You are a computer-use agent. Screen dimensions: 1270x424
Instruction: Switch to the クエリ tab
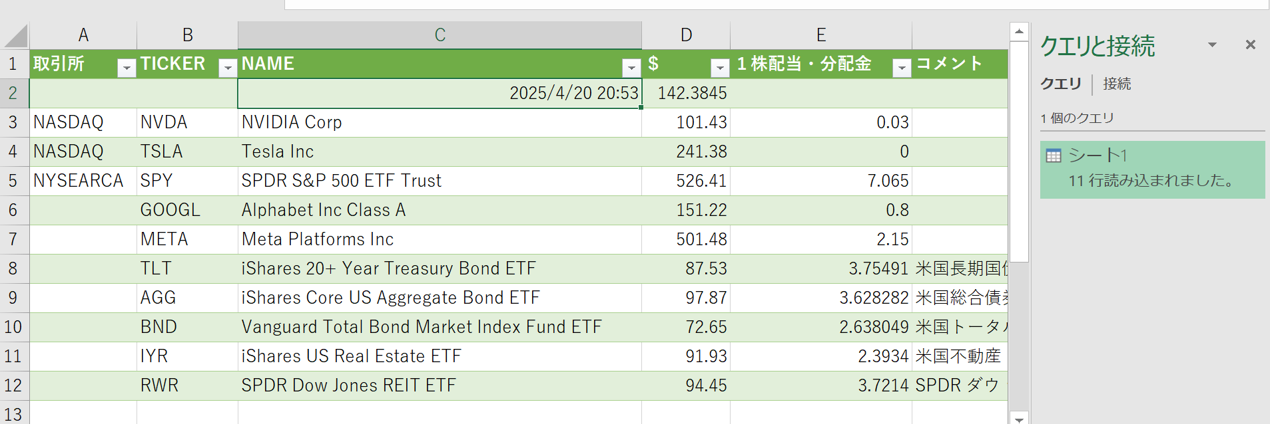(x=1061, y=84)
